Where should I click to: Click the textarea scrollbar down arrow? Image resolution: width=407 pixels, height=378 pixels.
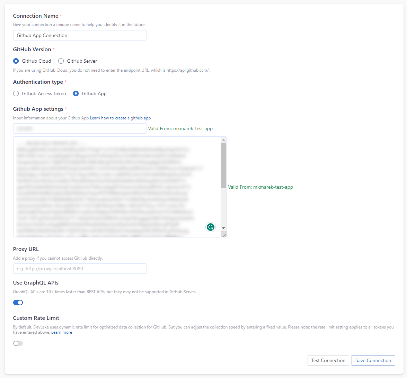tap(223, 228)
